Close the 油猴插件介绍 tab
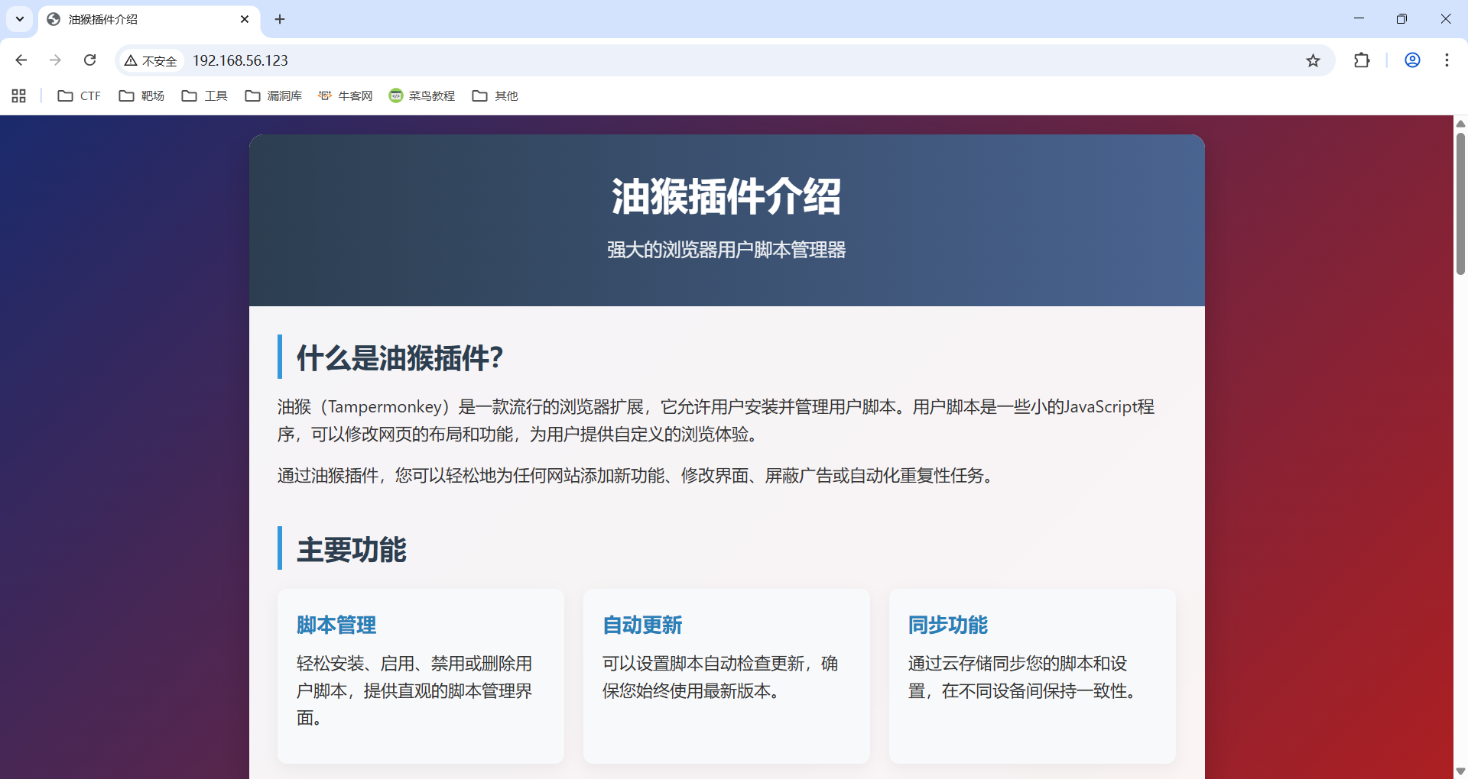1468x779 pixels. coord(245,19)
